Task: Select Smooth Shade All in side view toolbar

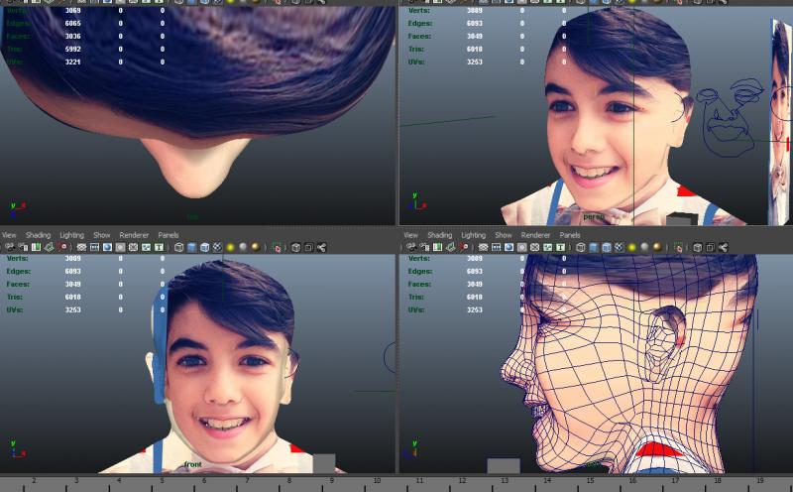Action: tap(593, 247)
